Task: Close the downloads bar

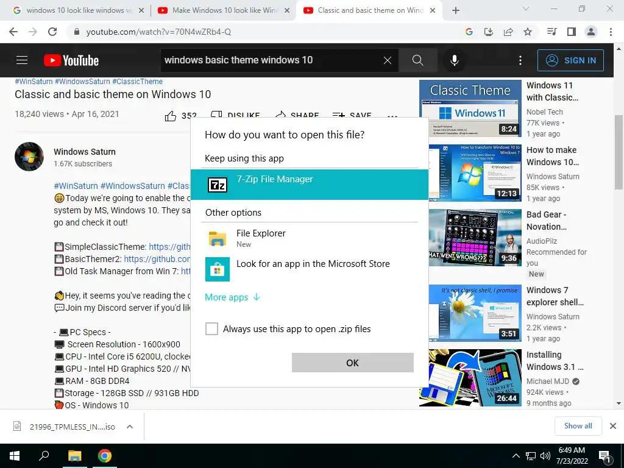Action: point(613,426)
